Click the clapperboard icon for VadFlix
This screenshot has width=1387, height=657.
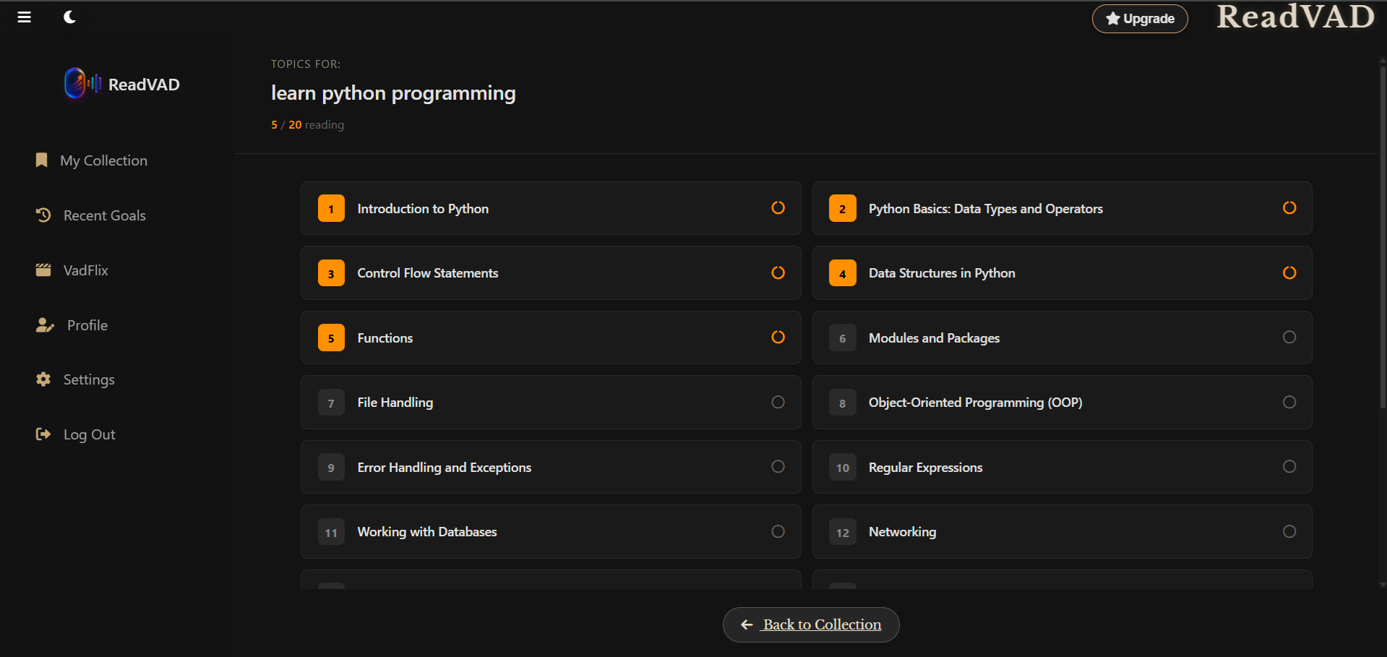(43, 270)
